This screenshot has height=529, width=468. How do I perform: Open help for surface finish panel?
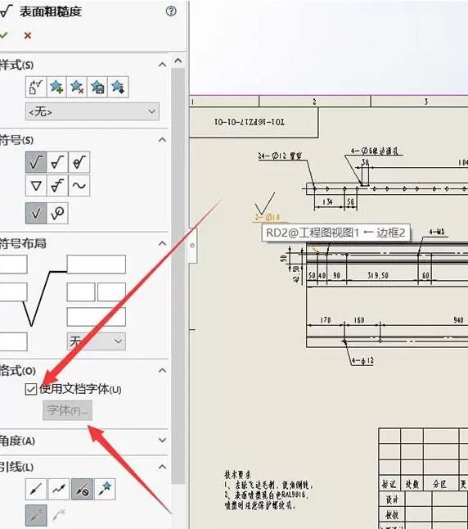(171, 11)
